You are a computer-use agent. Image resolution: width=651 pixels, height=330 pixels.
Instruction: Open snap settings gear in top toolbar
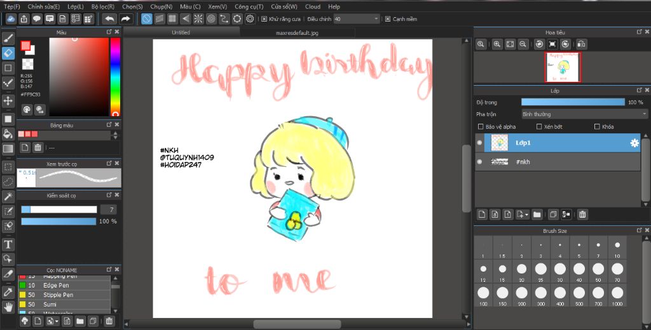coord(250,18)
